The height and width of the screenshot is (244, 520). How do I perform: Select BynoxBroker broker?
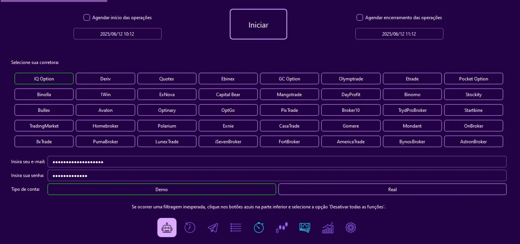[412, 141]
